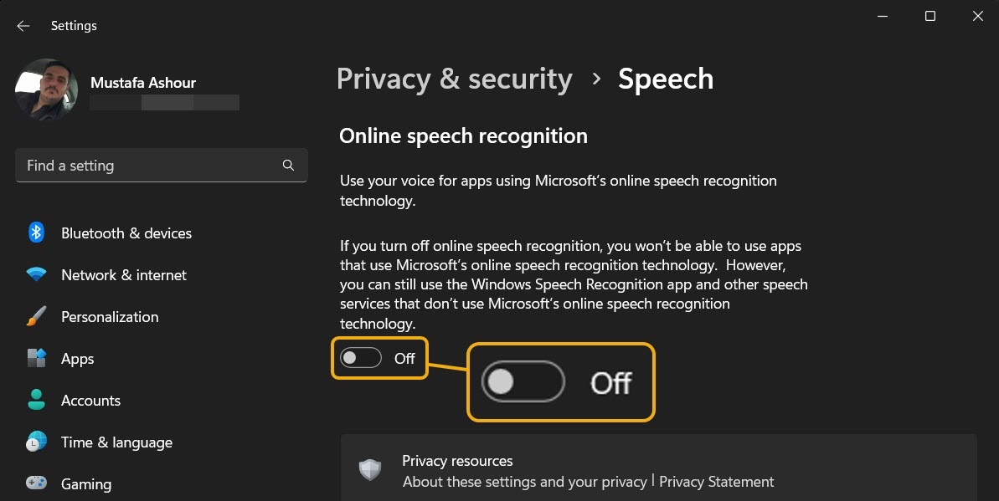Select the Bluetooth & devices icon
Viewport: 999px width, 501px height.
pos(35,233)
